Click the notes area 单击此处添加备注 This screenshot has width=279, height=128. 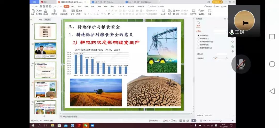[x=70, y=116]
